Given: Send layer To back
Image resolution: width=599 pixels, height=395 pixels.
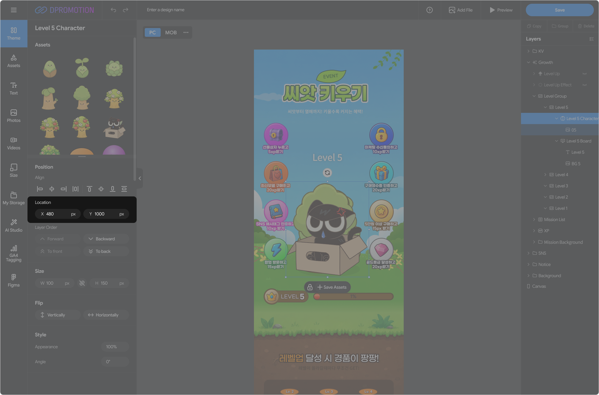Looking at the screenshot, I should 106,251.
